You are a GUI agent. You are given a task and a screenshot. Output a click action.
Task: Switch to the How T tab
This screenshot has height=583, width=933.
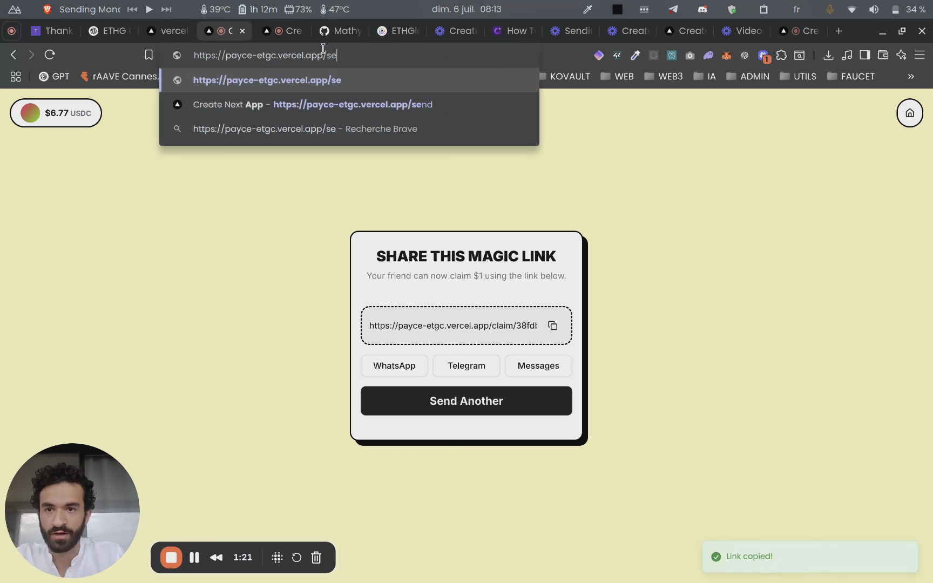click(x=513, y=31)
